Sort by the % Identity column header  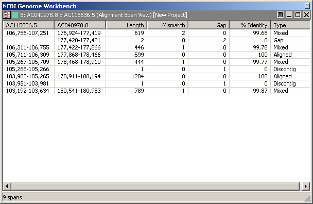click(x=250, y=25)
